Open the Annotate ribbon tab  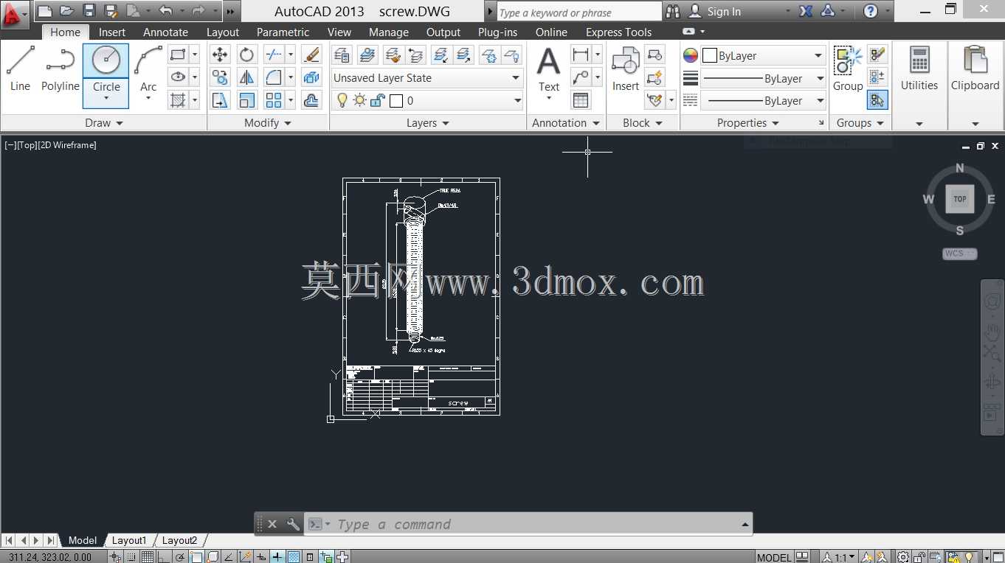point(165,32)
